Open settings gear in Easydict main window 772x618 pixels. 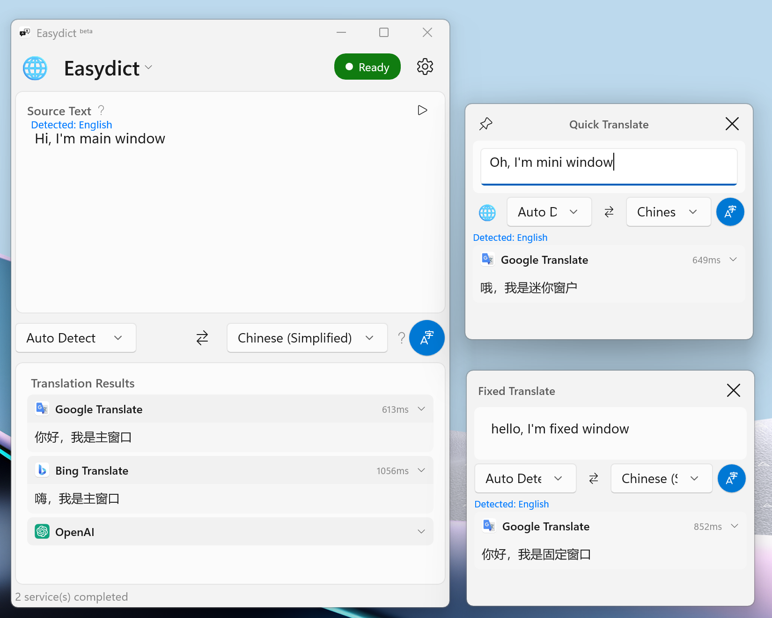tap(425, 67)
